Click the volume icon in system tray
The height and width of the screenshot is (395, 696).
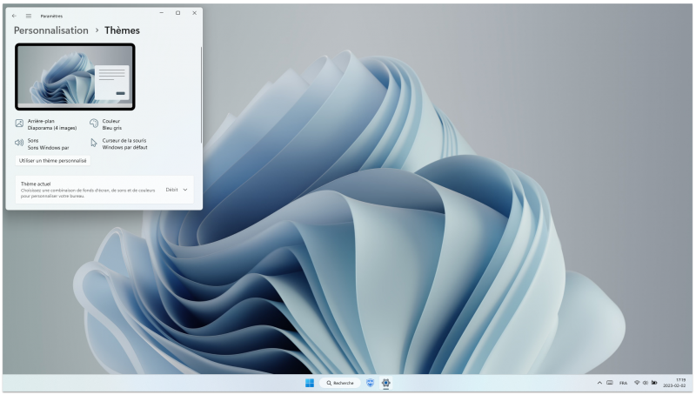click(x=645, y=383)
